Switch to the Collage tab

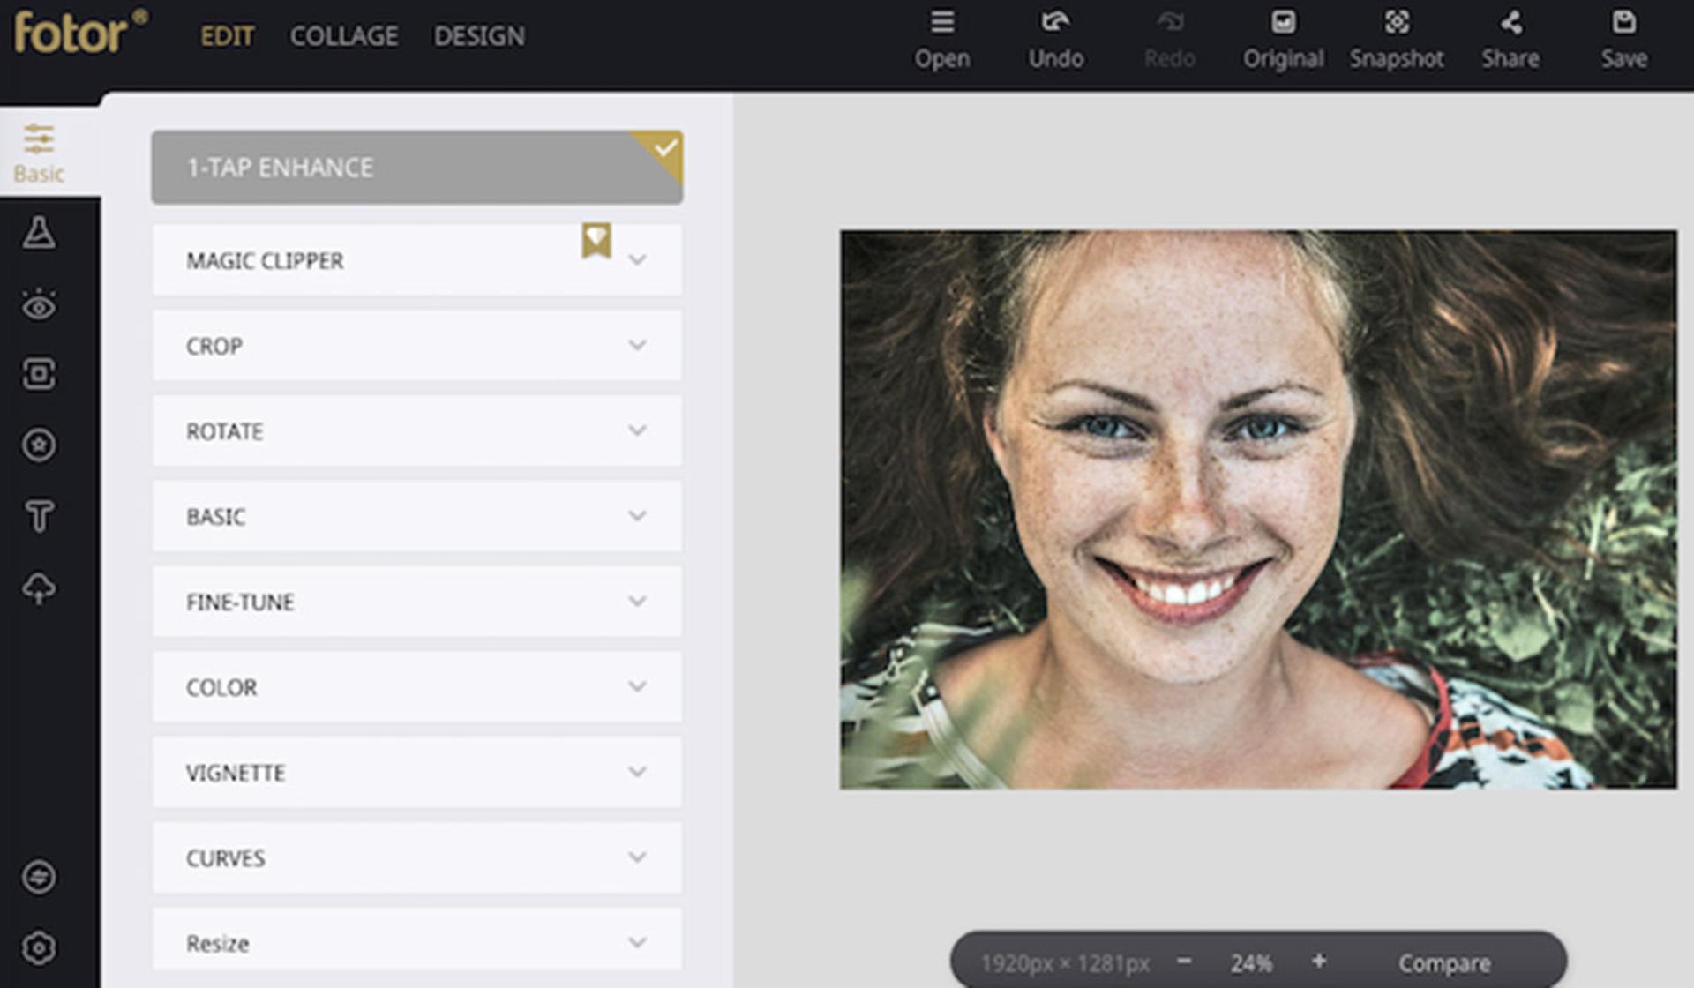pyautogui.click(x=344, y=36)
